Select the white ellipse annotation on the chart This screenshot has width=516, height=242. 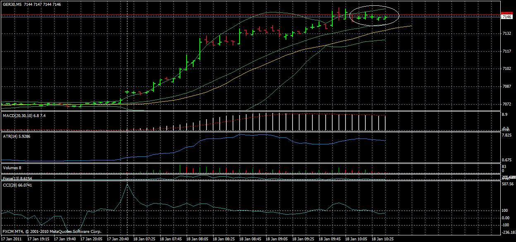[374, 5]
